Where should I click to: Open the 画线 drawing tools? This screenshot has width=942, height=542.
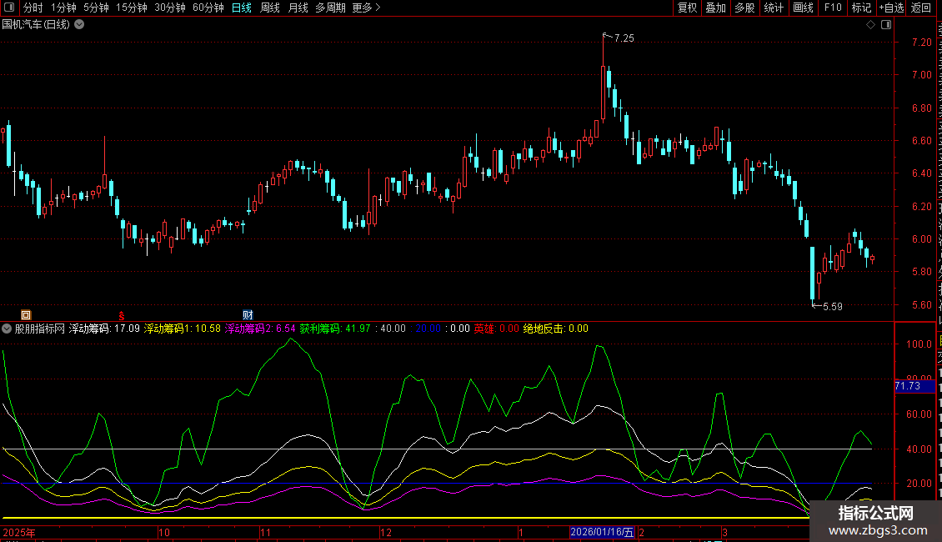point(803,8)
